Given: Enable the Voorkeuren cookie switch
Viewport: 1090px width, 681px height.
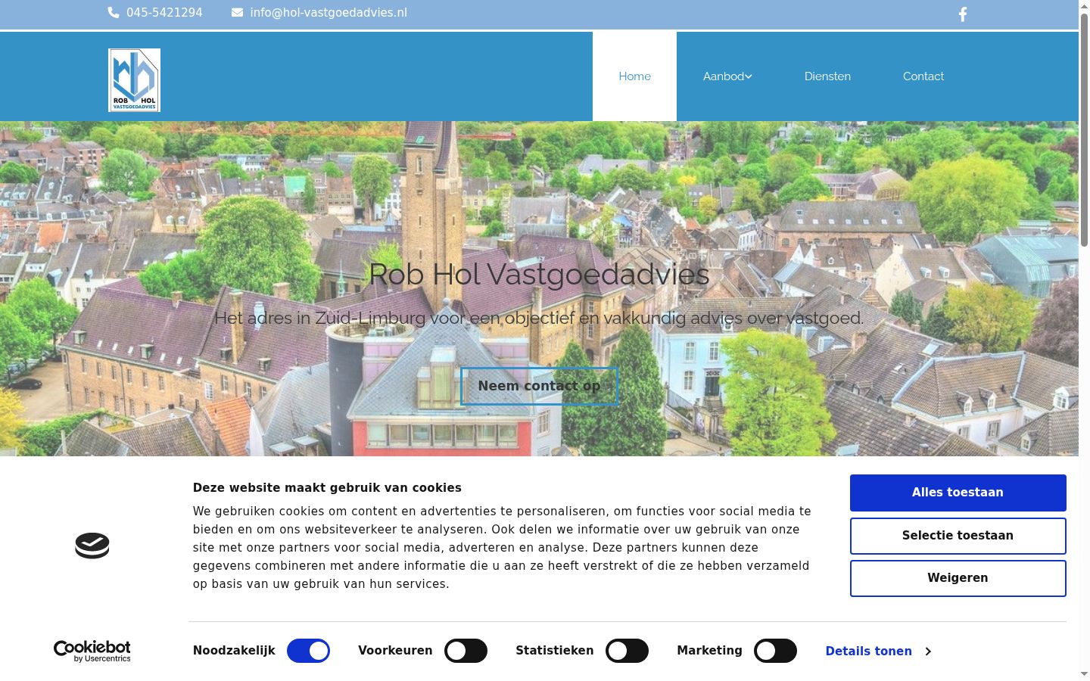Looking at the screenshot, I should click(x=466, y=651).
